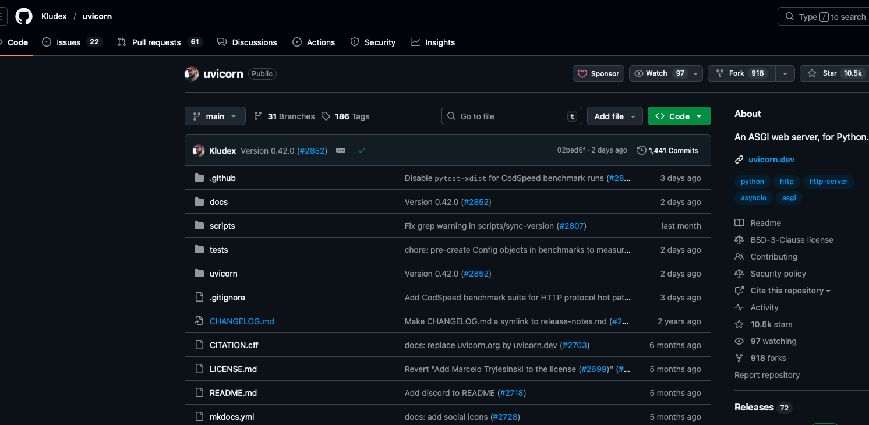
Task: Click the top search box
Action: (x=824, y=16)
